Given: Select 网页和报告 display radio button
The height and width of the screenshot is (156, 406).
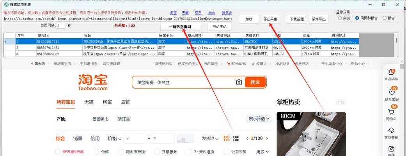Looking at the screenshot, I should (x=357, y=18).
